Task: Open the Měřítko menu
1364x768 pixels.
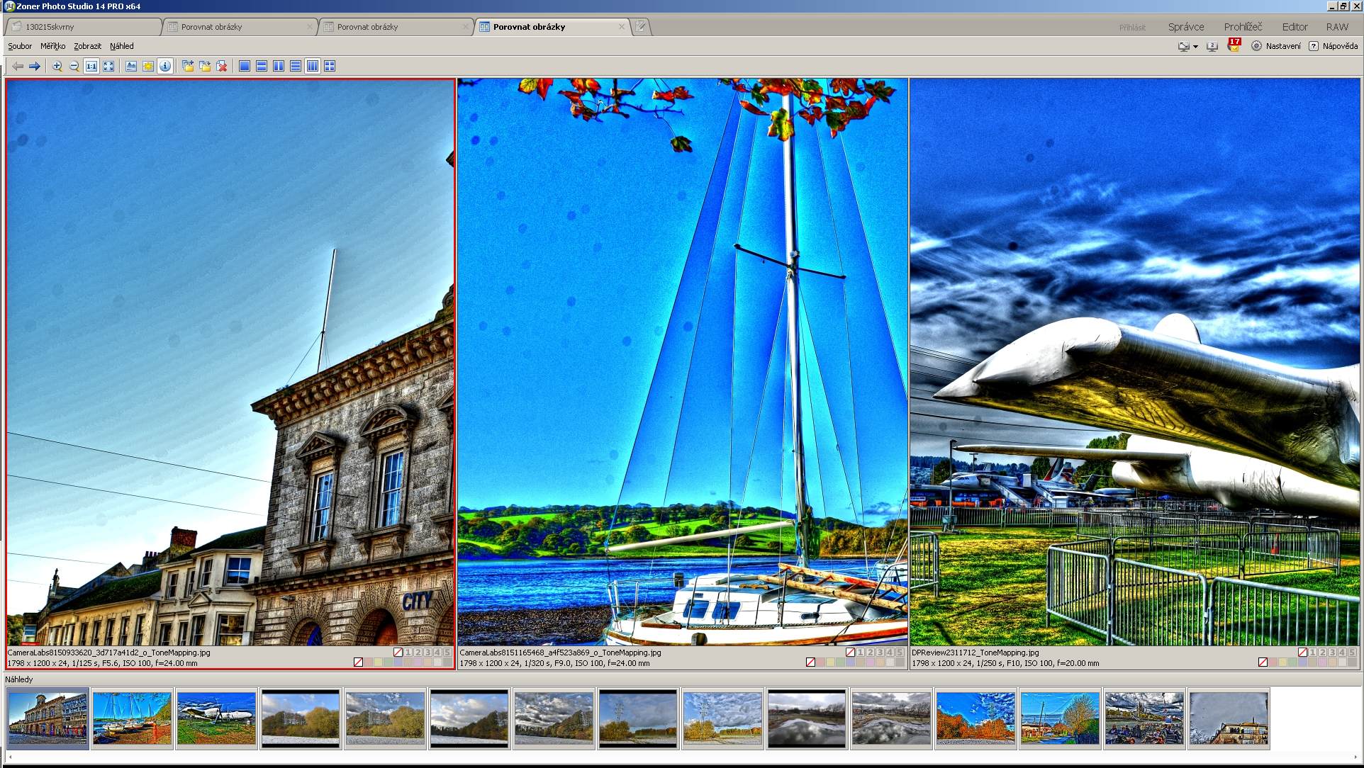Action: (x=52, y=46)
